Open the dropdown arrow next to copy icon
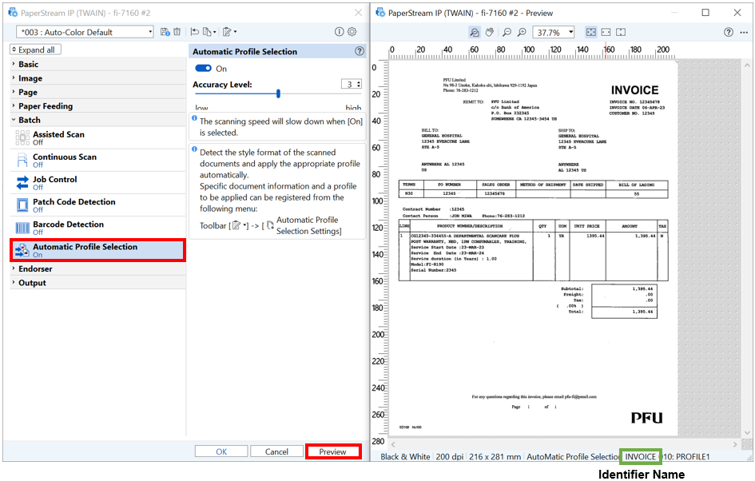 (215, 32)
